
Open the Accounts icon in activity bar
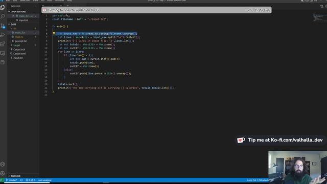(3, 164)
